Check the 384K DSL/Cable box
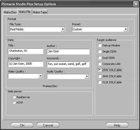Viewport: 140px width, 130px height. (100, 76)
